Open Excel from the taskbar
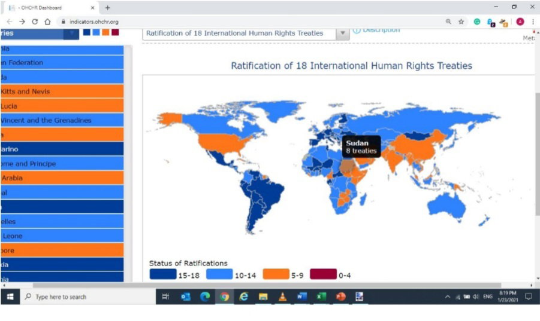 pyautogui.click(x=321, y=296)
